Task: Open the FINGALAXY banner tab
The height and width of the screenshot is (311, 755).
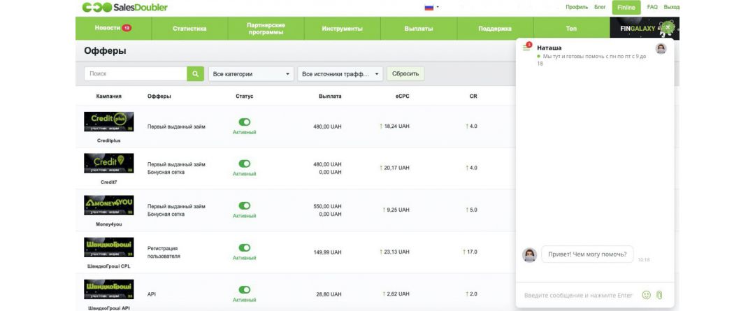Action: (645, 29)
